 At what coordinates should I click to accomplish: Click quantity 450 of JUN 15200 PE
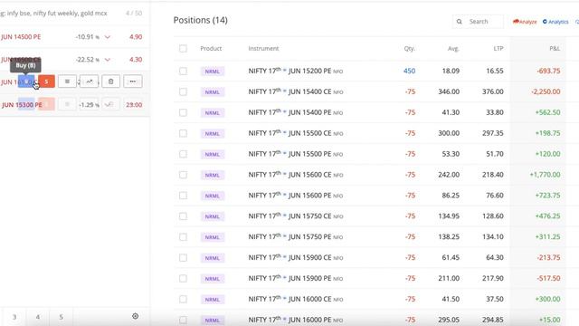[x=409, y=71]
